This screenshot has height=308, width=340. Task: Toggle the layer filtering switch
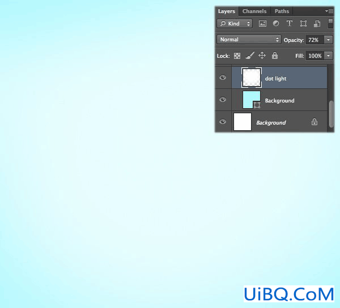(330, 23)
